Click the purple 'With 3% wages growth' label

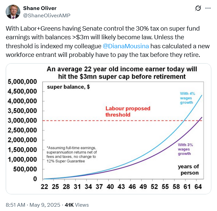coord(185,149)
